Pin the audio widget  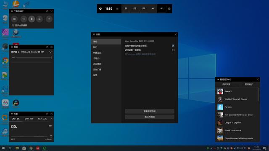pyautogui.click(x=47, y=47)
